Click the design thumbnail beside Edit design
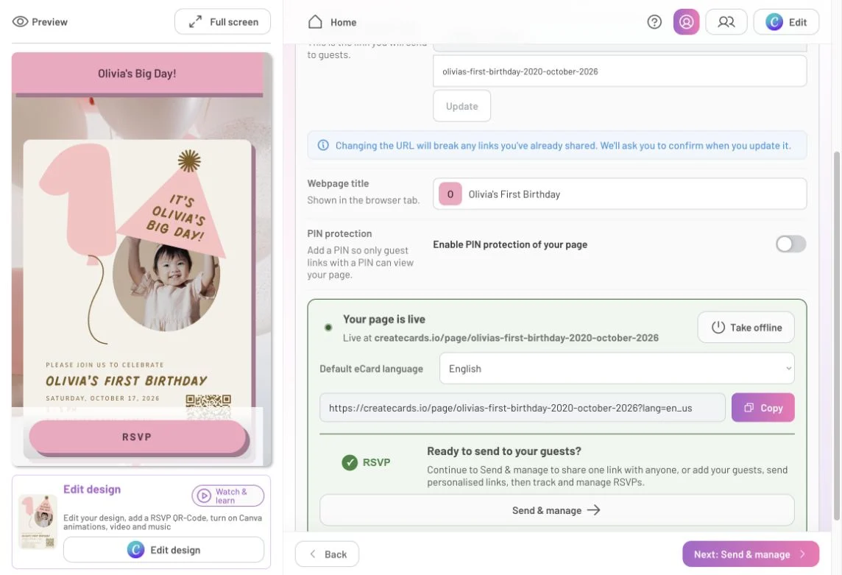This screenshot has width=842, height=575. tap(38, 522)
